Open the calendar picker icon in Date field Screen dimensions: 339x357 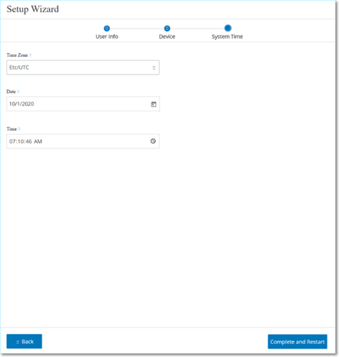[154, 104]
